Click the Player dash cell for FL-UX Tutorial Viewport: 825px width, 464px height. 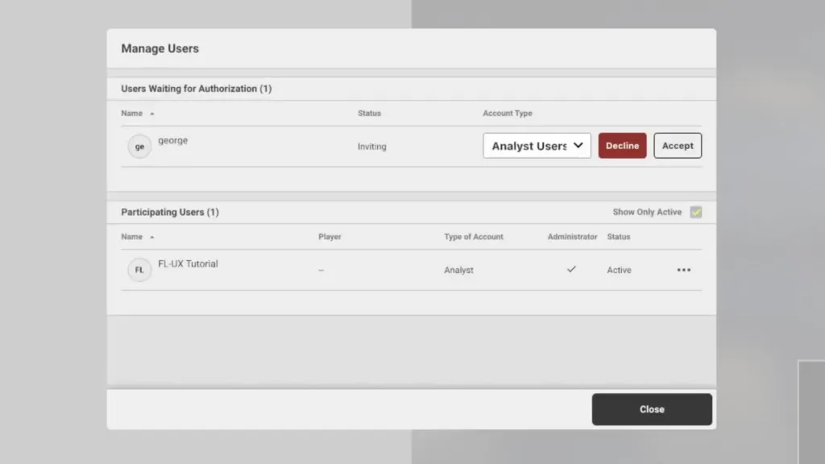pos(321,270)
